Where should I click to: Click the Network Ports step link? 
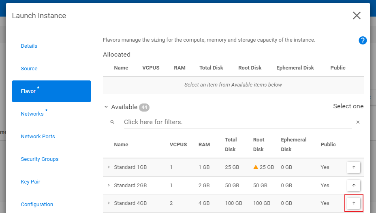[x=38, y=137]
